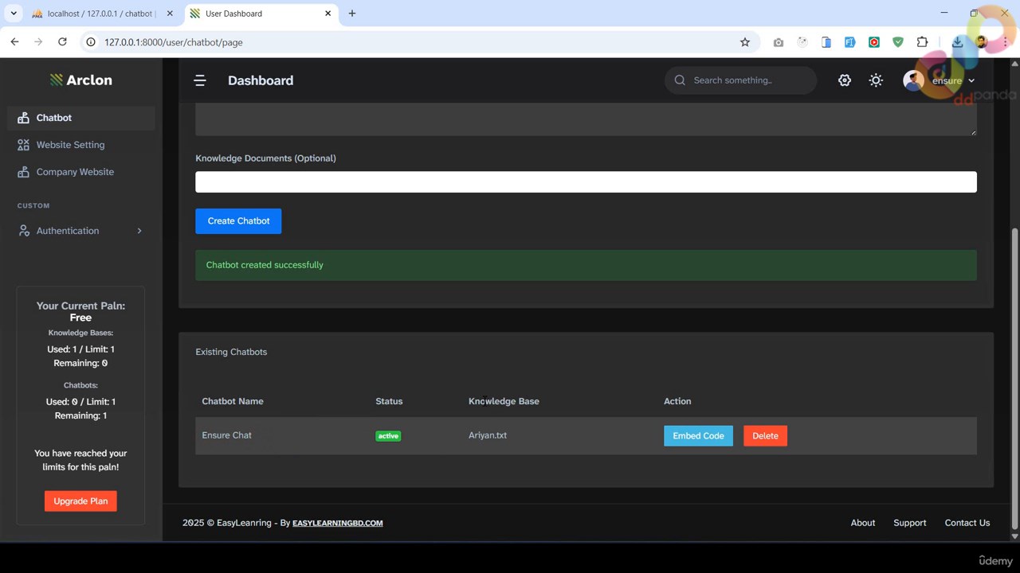Click the Create Chatbot button
The width and height of the screenshot is (1020, 573).
point(238,221)
